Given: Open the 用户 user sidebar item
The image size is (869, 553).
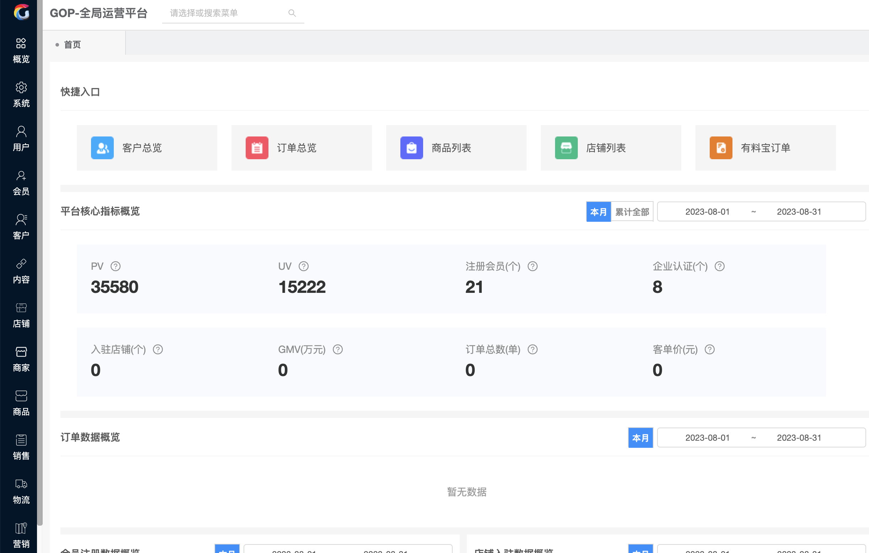Looking at the screenshot, I should tap(21, 139).
